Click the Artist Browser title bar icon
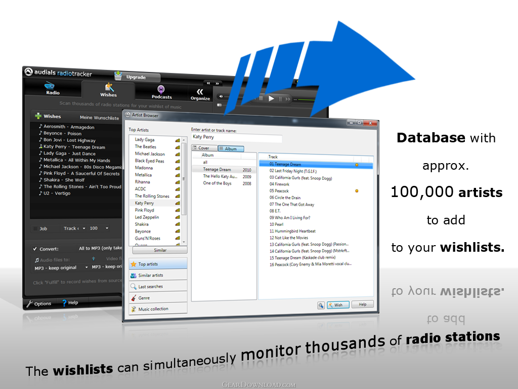The width and height of the screenshot is (518, 389). pos(127,115)
